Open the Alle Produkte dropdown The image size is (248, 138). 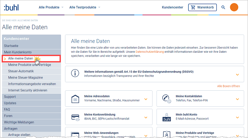click(x=51, y=7)
